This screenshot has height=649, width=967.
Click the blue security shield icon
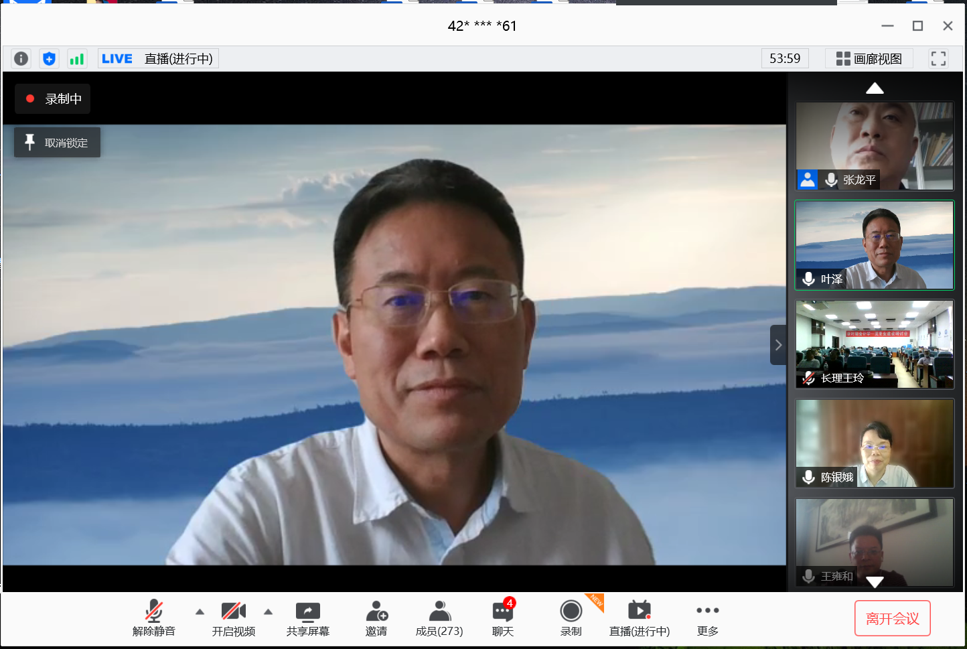point(49,59)
